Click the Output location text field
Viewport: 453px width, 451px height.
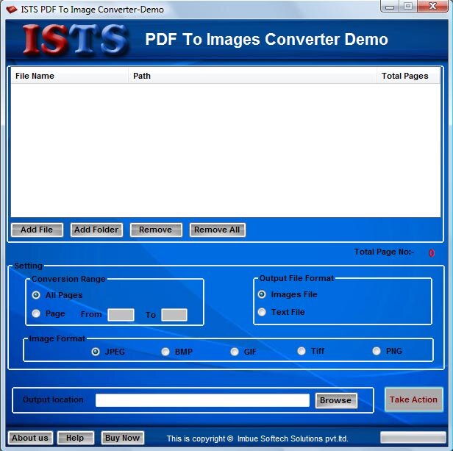tap(202, 400)
